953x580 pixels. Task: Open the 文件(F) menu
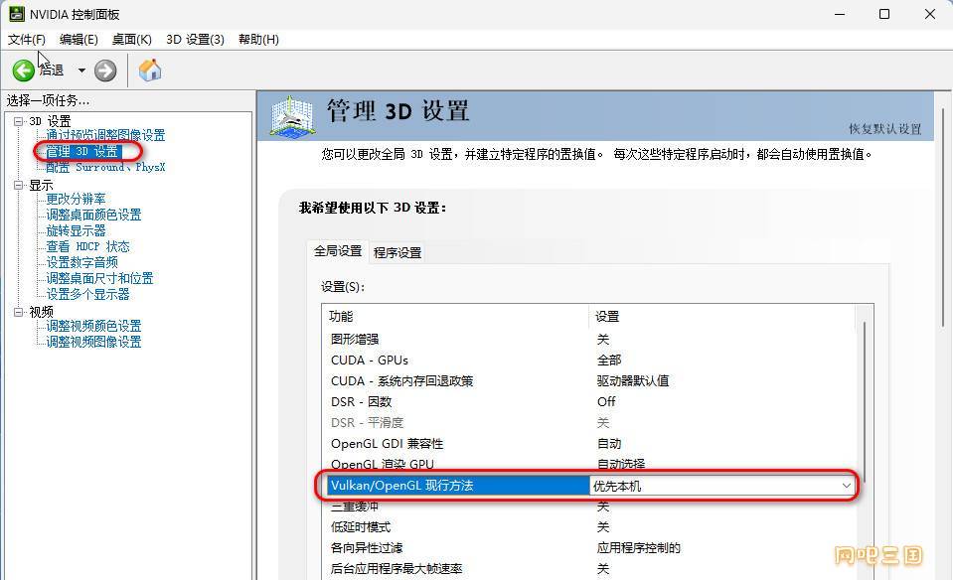[27, 39]
